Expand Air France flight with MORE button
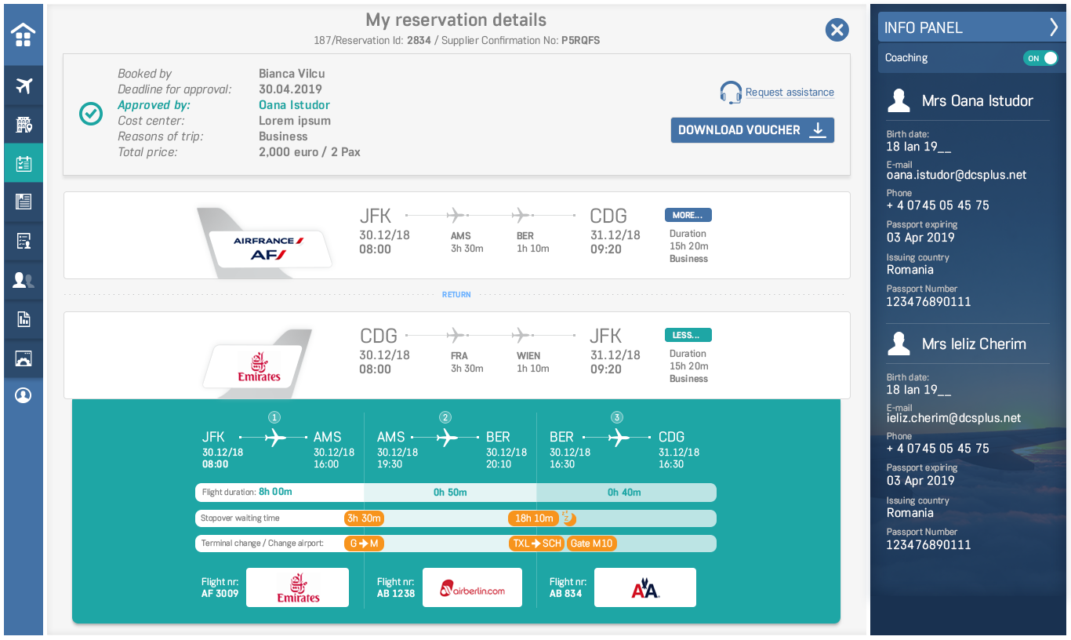 pos(688,215)
